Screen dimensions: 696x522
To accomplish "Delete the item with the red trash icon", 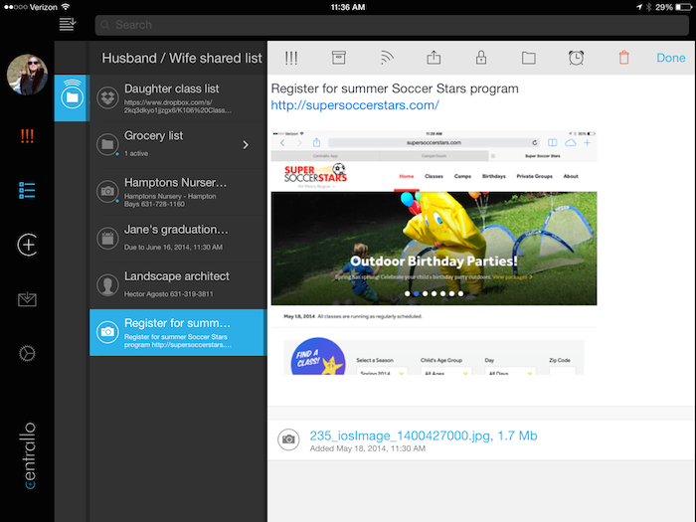I will click(623, 59).
